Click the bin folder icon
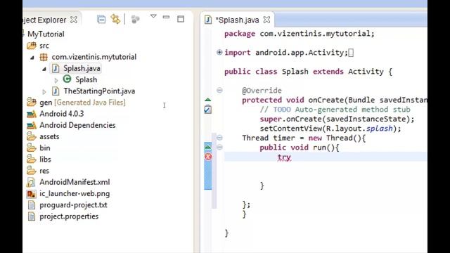450x253 pixels. pos(31,148)
